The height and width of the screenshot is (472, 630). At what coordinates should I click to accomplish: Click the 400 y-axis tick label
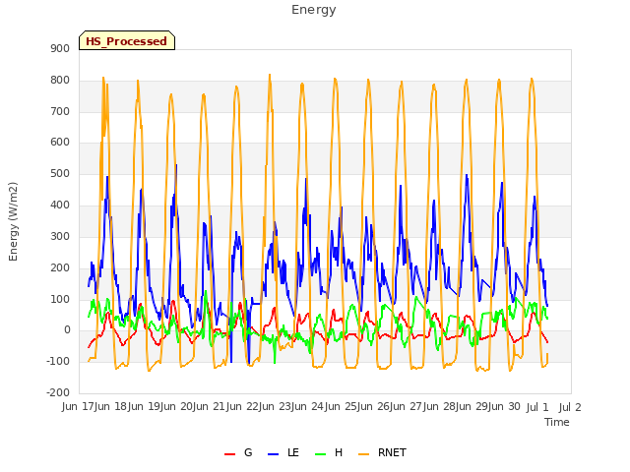pyautogui.click(x=60, y=206)
